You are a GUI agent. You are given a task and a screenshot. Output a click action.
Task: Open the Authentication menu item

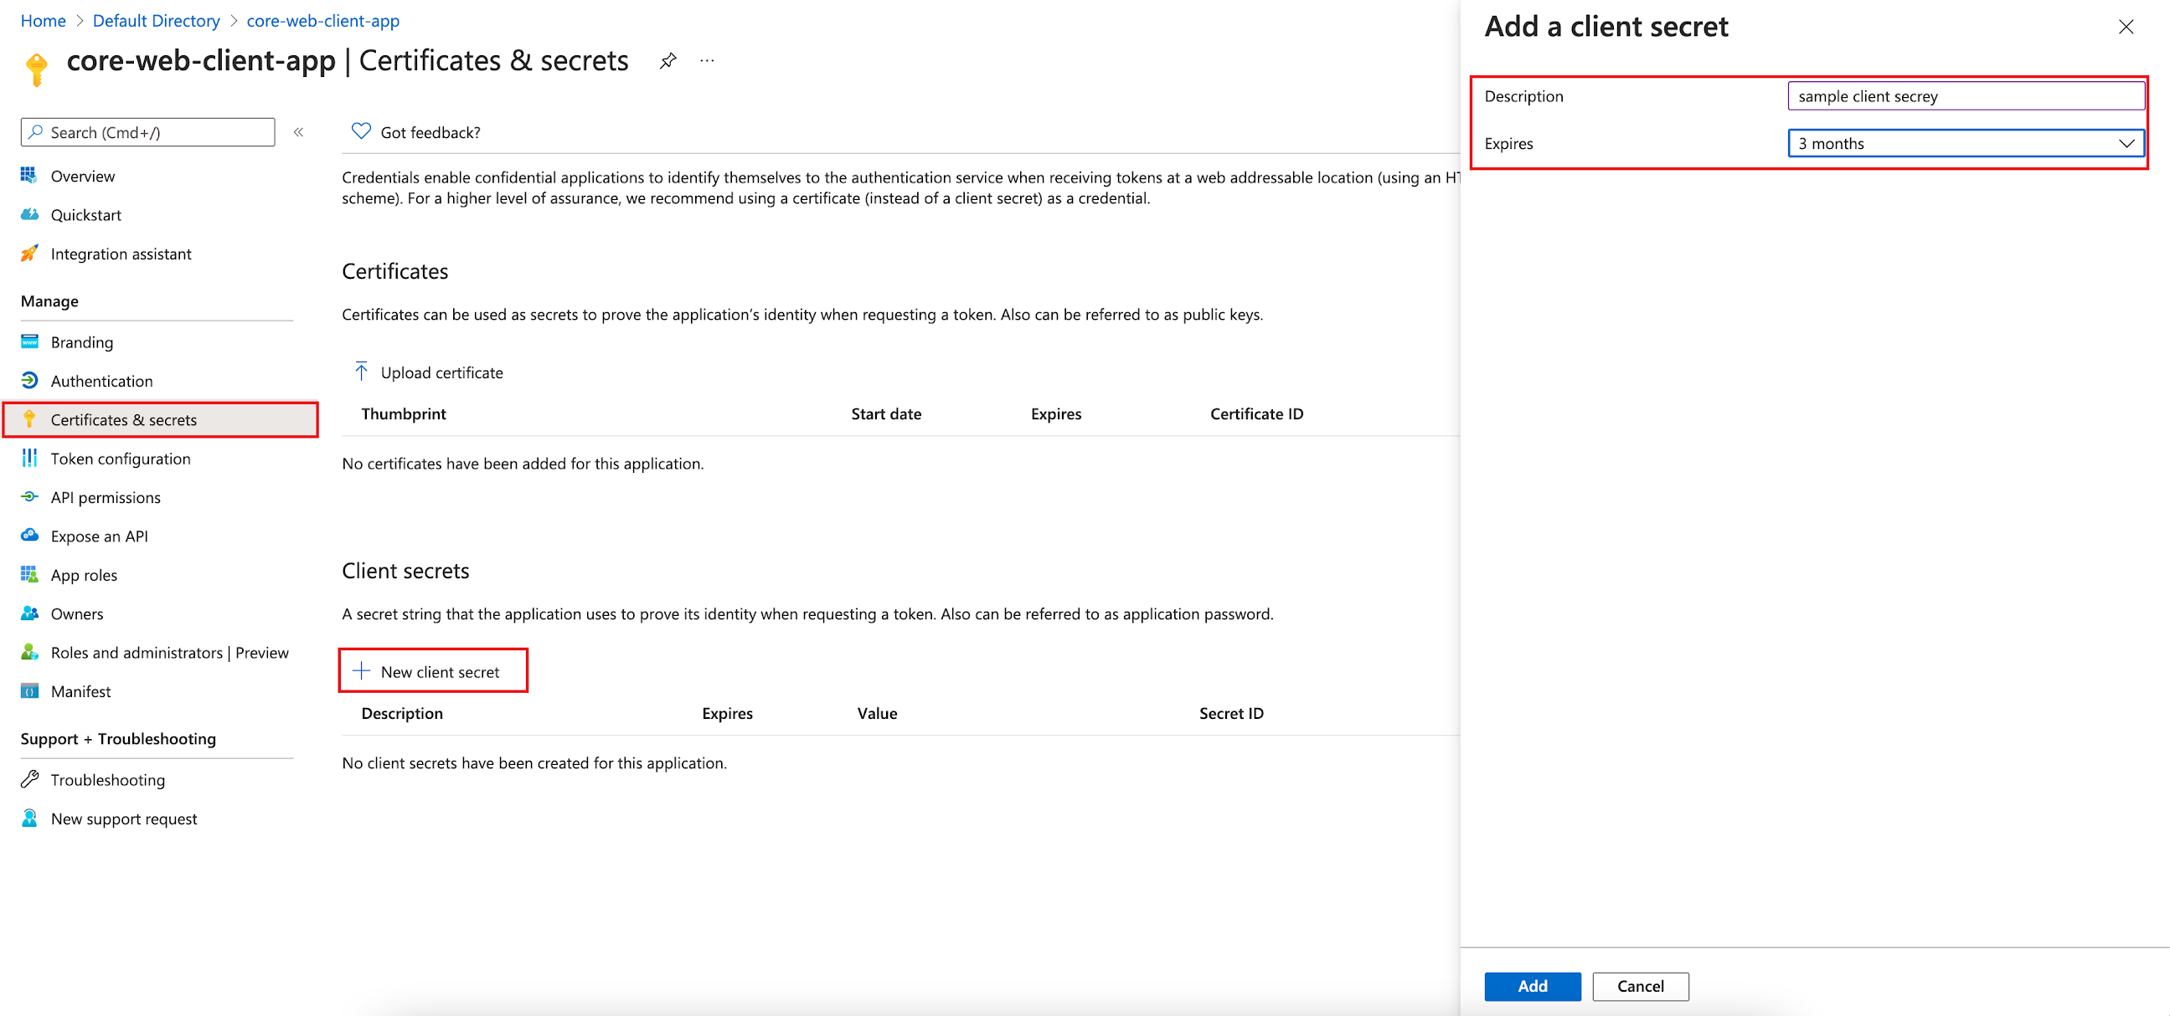[101, 381]
